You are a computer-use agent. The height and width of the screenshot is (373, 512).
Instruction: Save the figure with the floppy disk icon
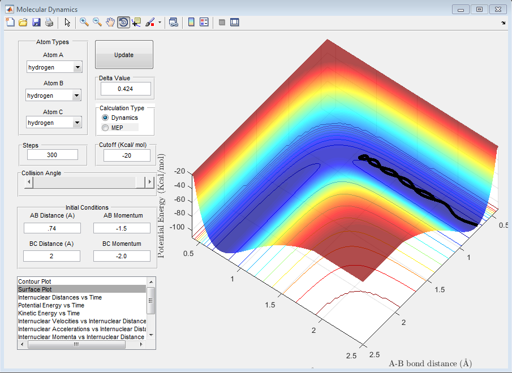coord(36,22)
